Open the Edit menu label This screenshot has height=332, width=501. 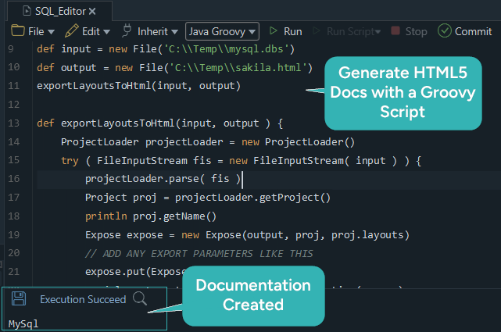pyautogui.click(x=91, y=31)
